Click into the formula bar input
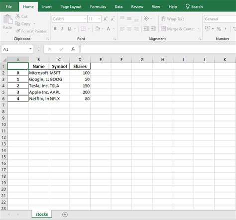This screenshot has width=236, height=220. coord(158,49)
